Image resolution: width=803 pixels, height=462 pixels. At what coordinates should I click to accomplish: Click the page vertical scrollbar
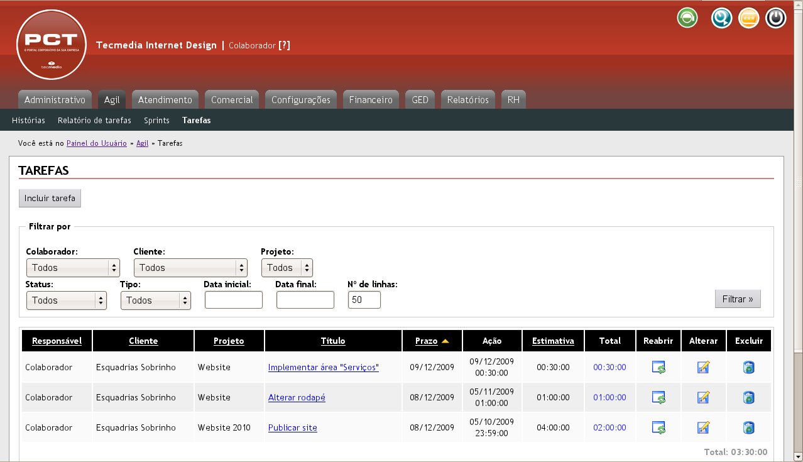pyautogui.click(x=798, y=231)
